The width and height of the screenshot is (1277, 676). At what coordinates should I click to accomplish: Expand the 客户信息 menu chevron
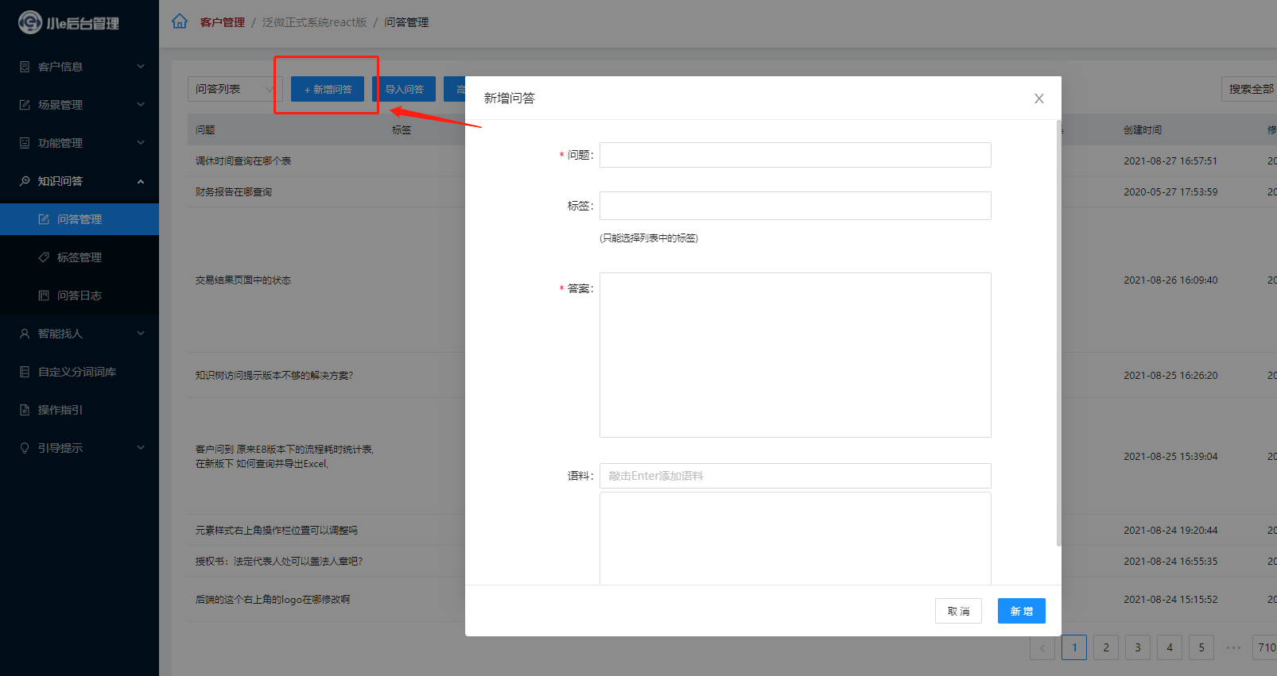[141, 66]
